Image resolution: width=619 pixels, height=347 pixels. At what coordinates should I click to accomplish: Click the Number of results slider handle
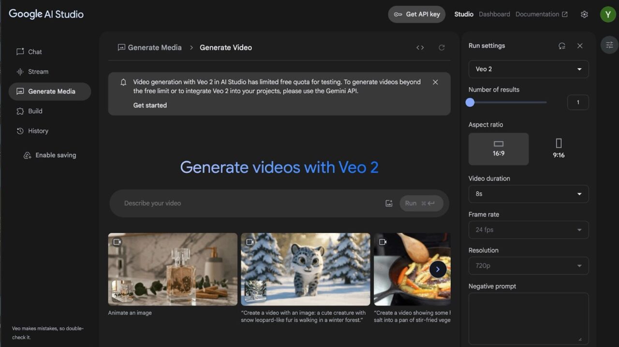point(470,102)
